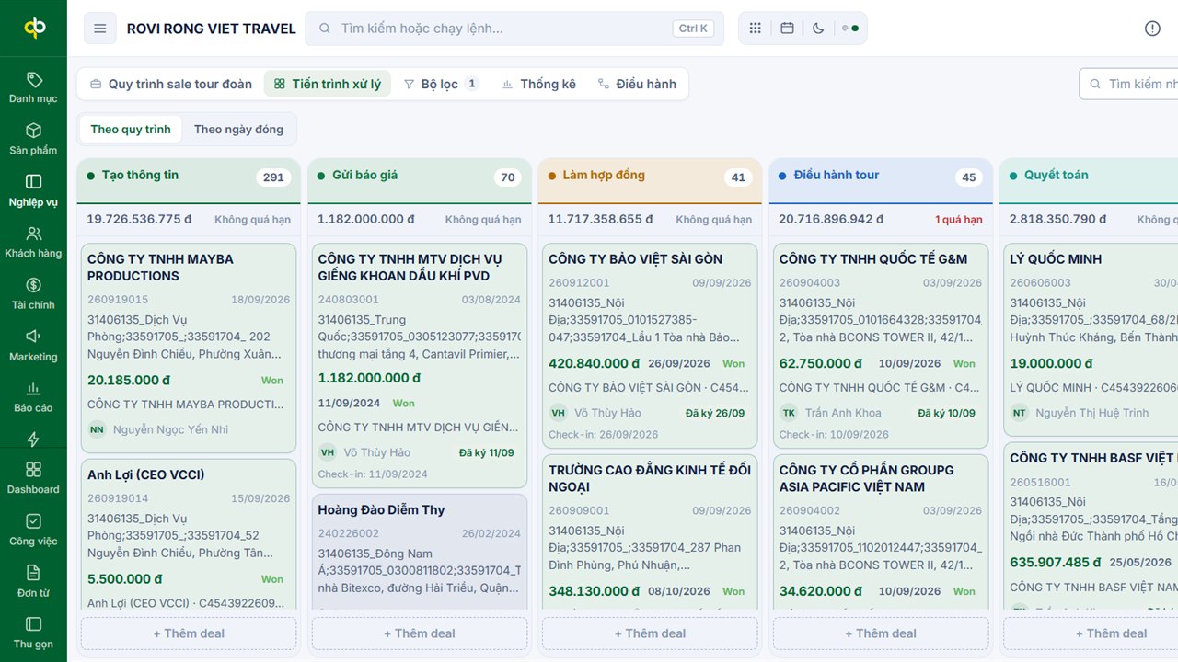The height and width of the screenshot is (662, 1178).
Task: Open the calendar icon in top bar
Action: [787, 29]
